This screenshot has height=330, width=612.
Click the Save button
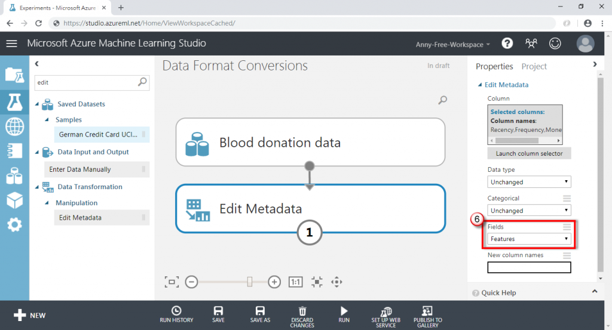point(218,314)
